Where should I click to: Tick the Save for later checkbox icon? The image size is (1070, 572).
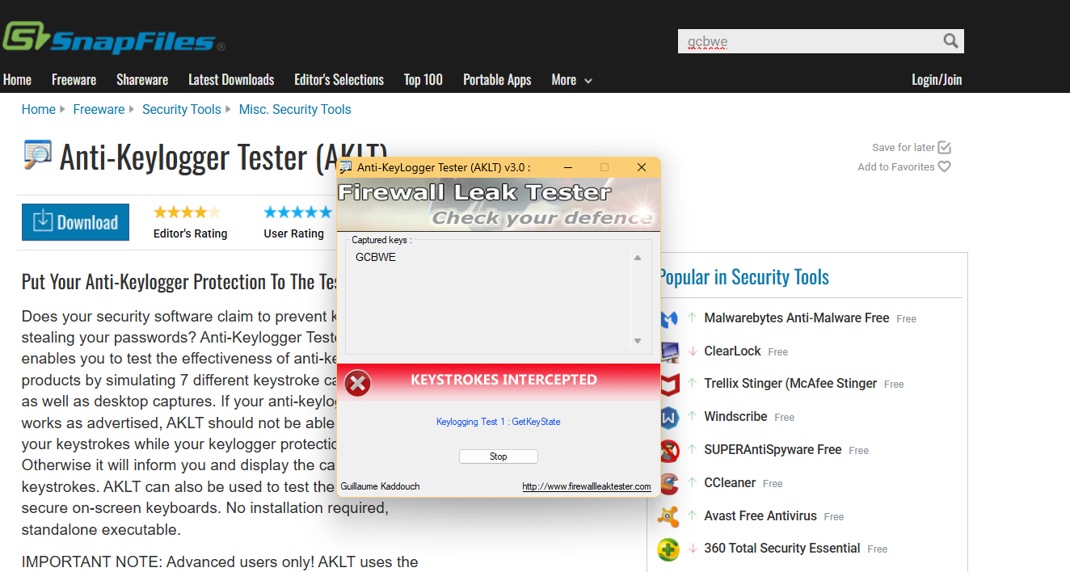coord(945,147)
